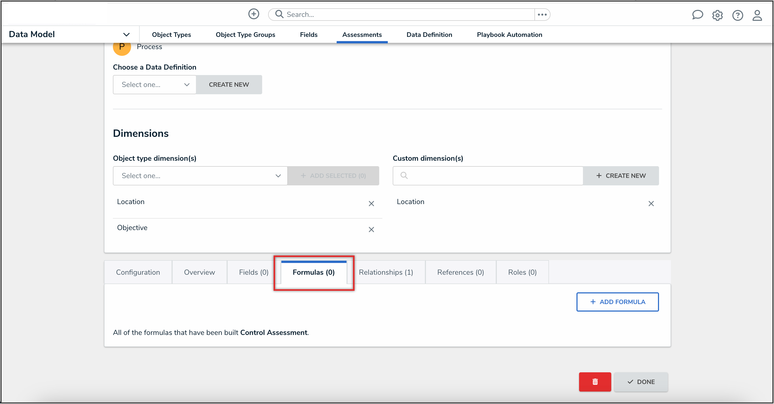Click the Add Formula button

point(617,301)
